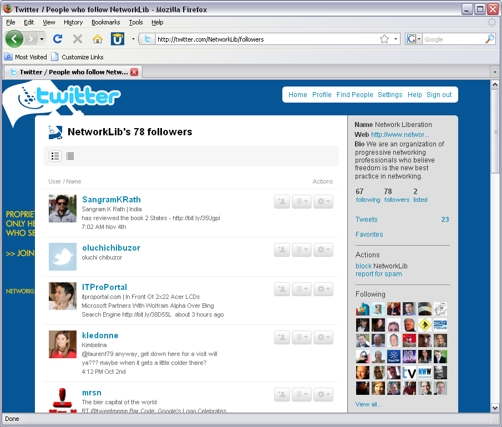This screenshot has width=502, height=427.
Task: Follow mrsn with the add-person button
Action: (x=282, y=394)
